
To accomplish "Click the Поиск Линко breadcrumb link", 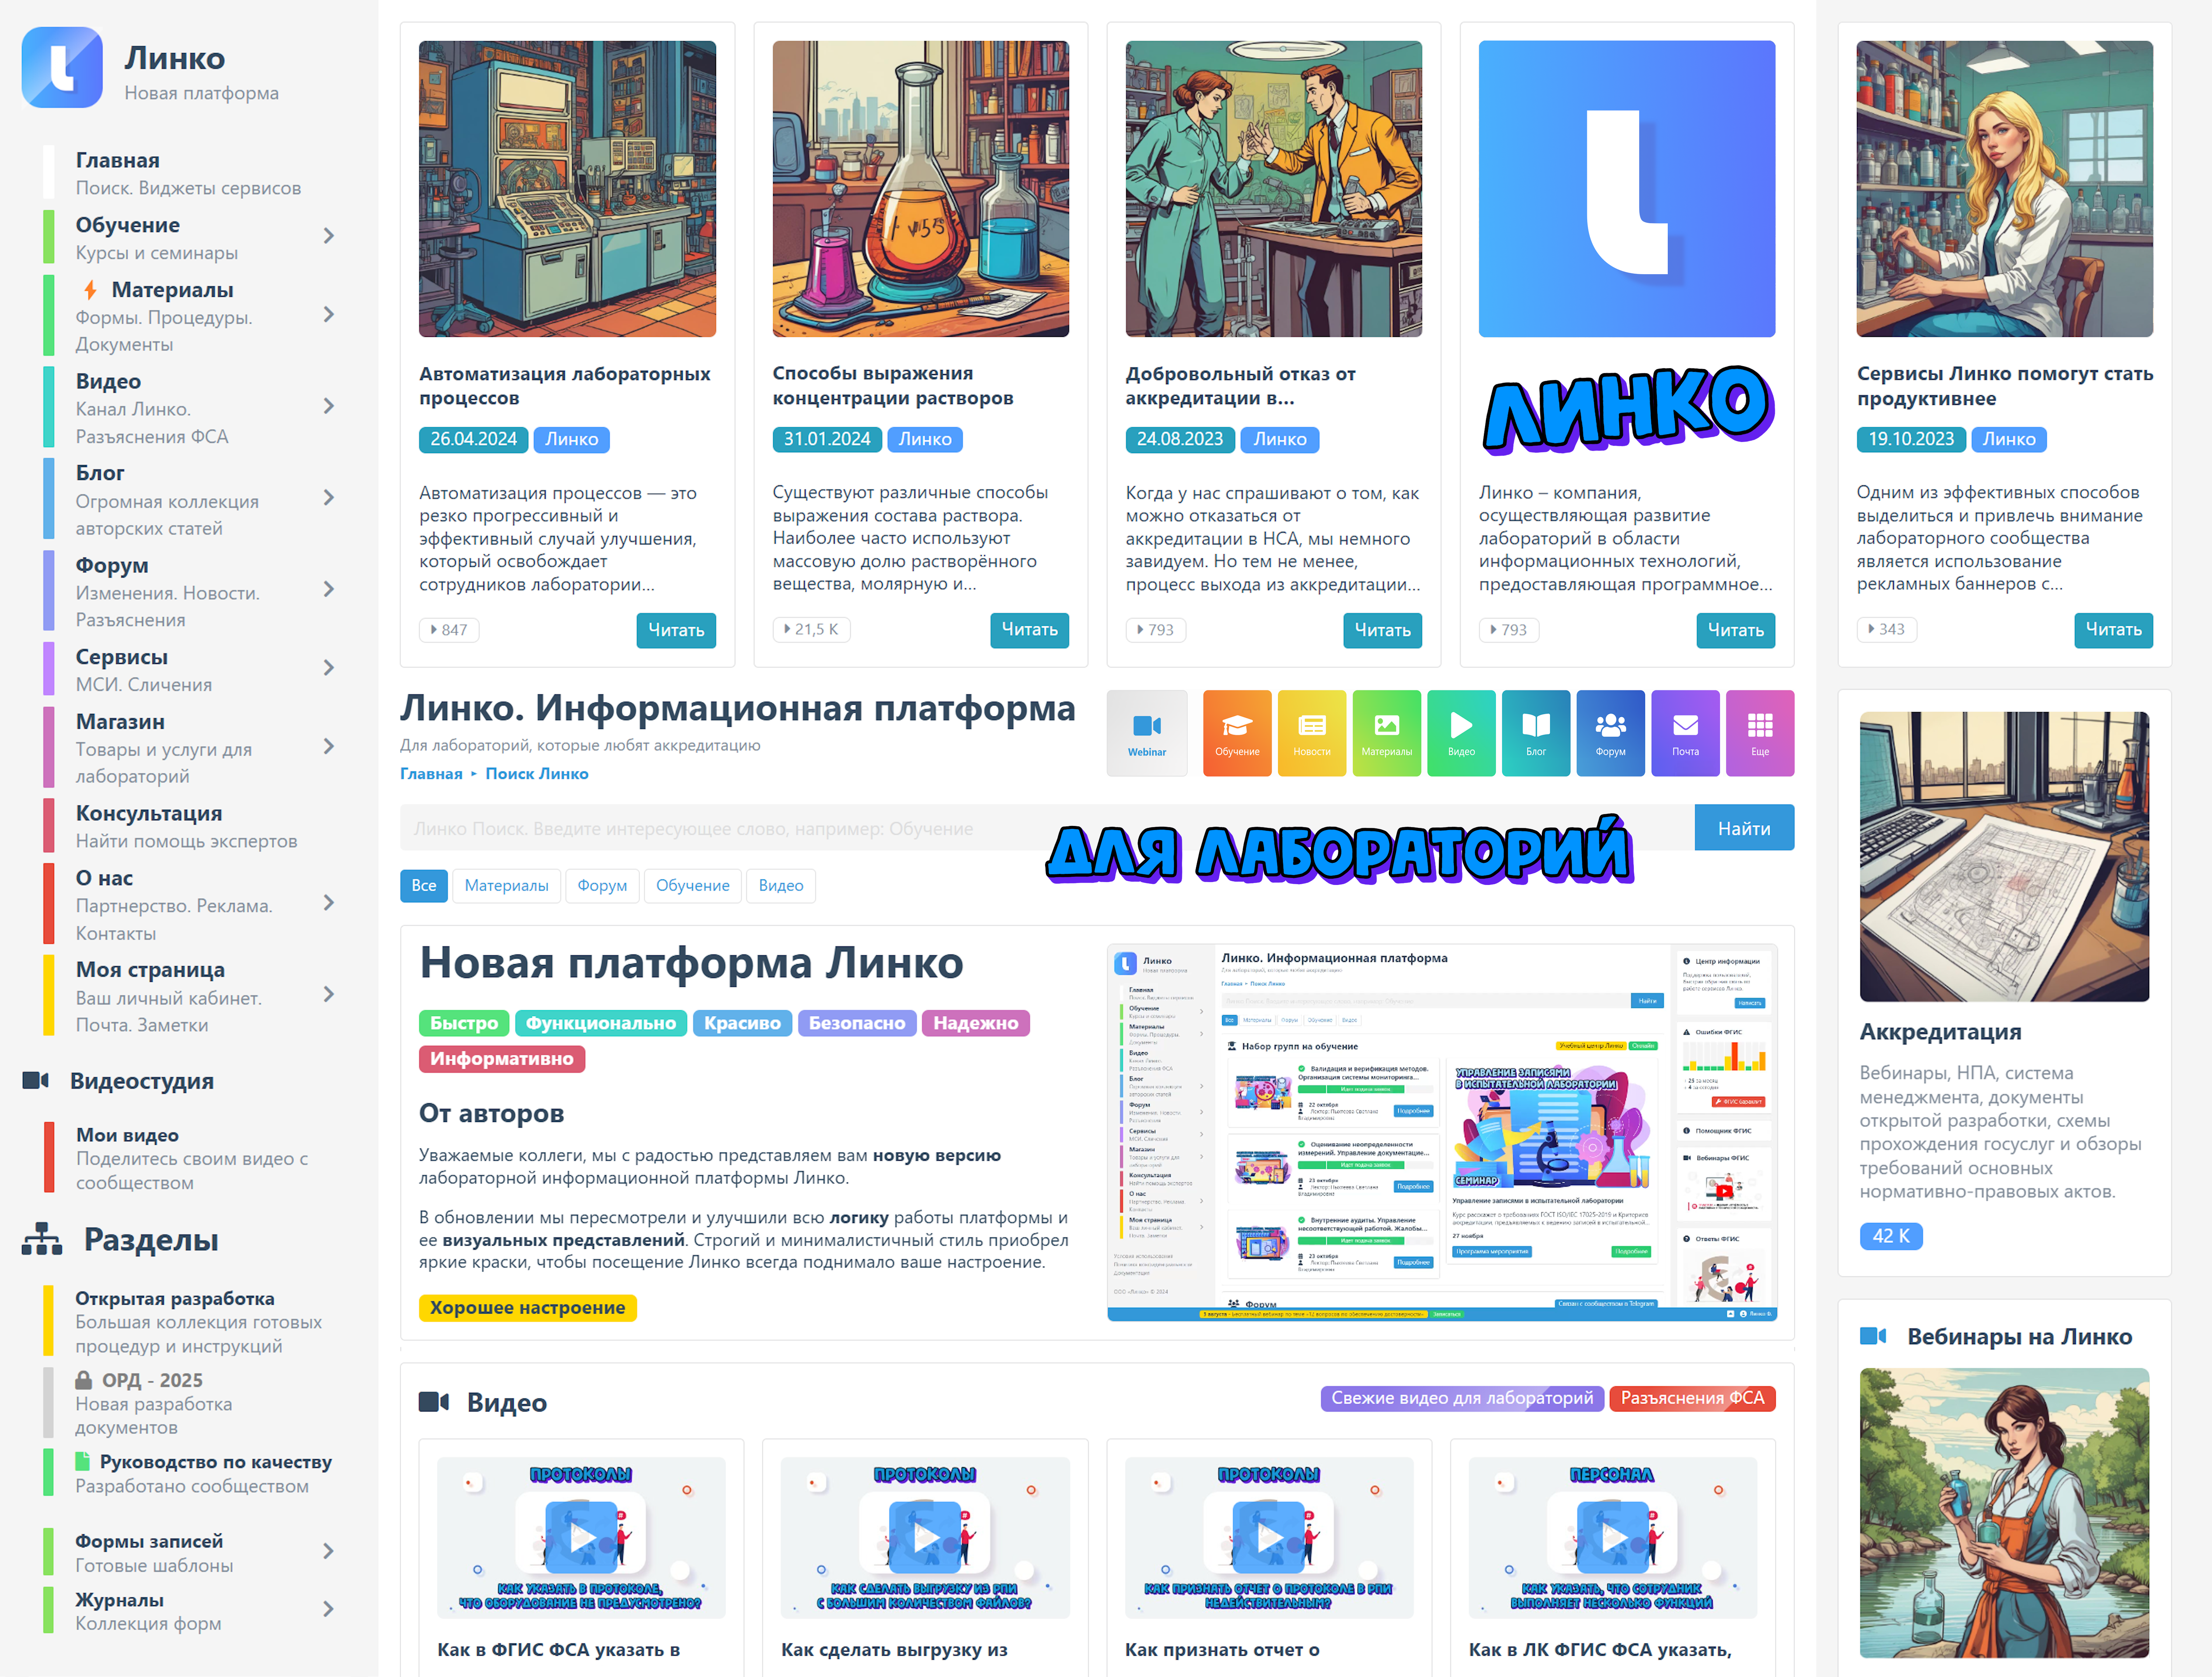I will click(537, 774).
